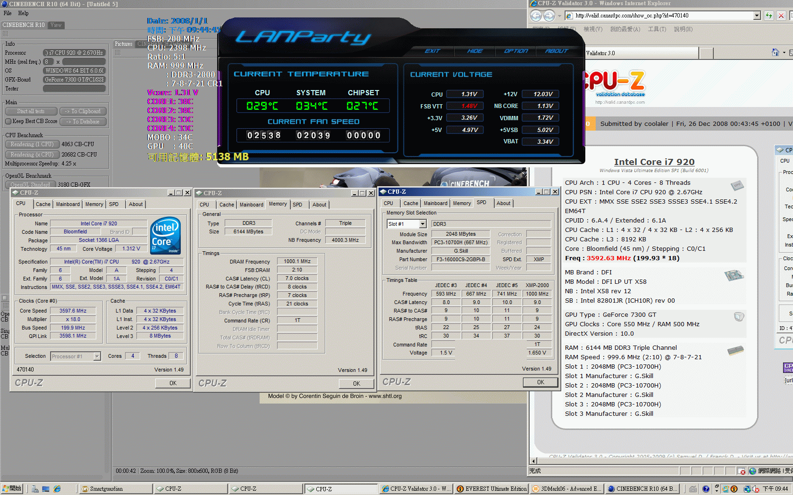
Task: Click the IE horizontal scrollbar left arrow
Action: coord(534,461)
